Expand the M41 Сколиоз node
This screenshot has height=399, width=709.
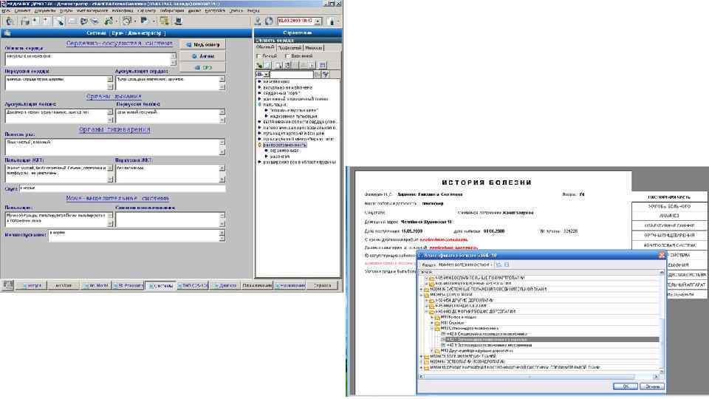pos(432,323)
